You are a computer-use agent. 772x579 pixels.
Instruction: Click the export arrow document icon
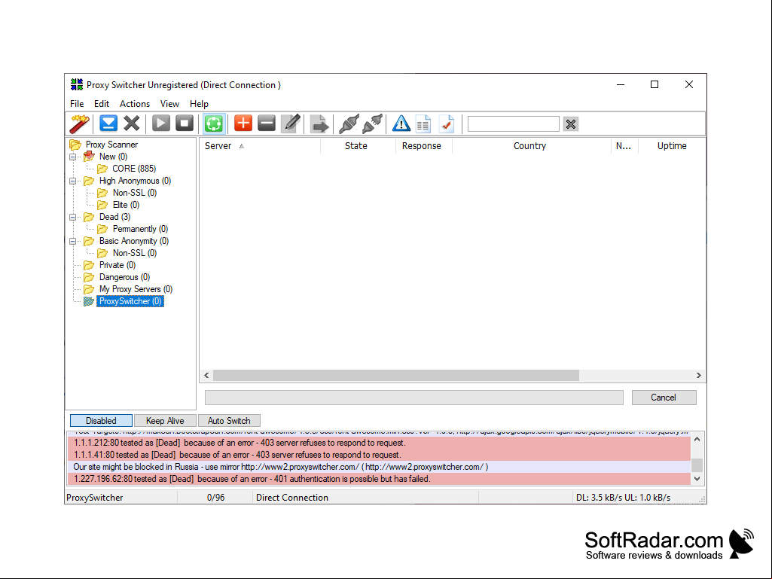point(319,124)
